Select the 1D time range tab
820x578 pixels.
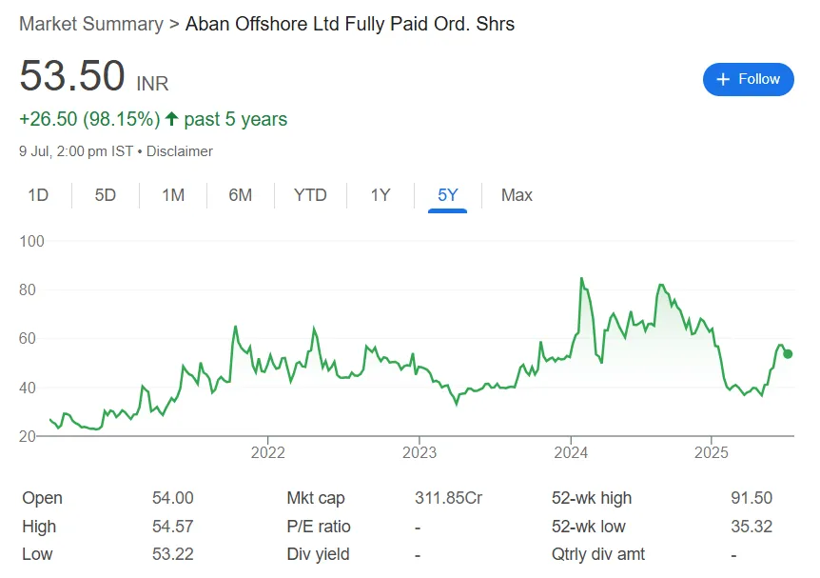click(x=38, y=195)
